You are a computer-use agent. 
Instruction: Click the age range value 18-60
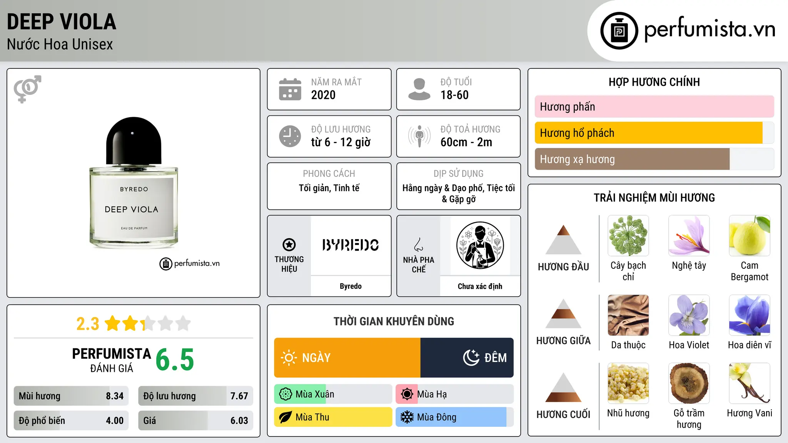pos(454,95)
